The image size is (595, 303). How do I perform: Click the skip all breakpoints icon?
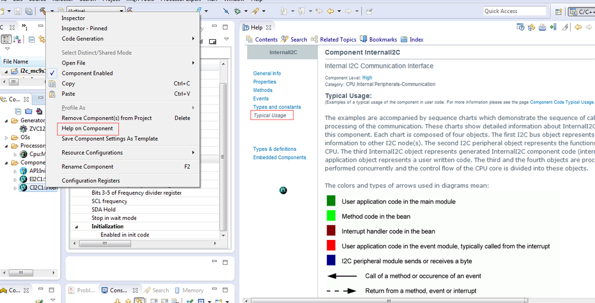tap(226, 11)
